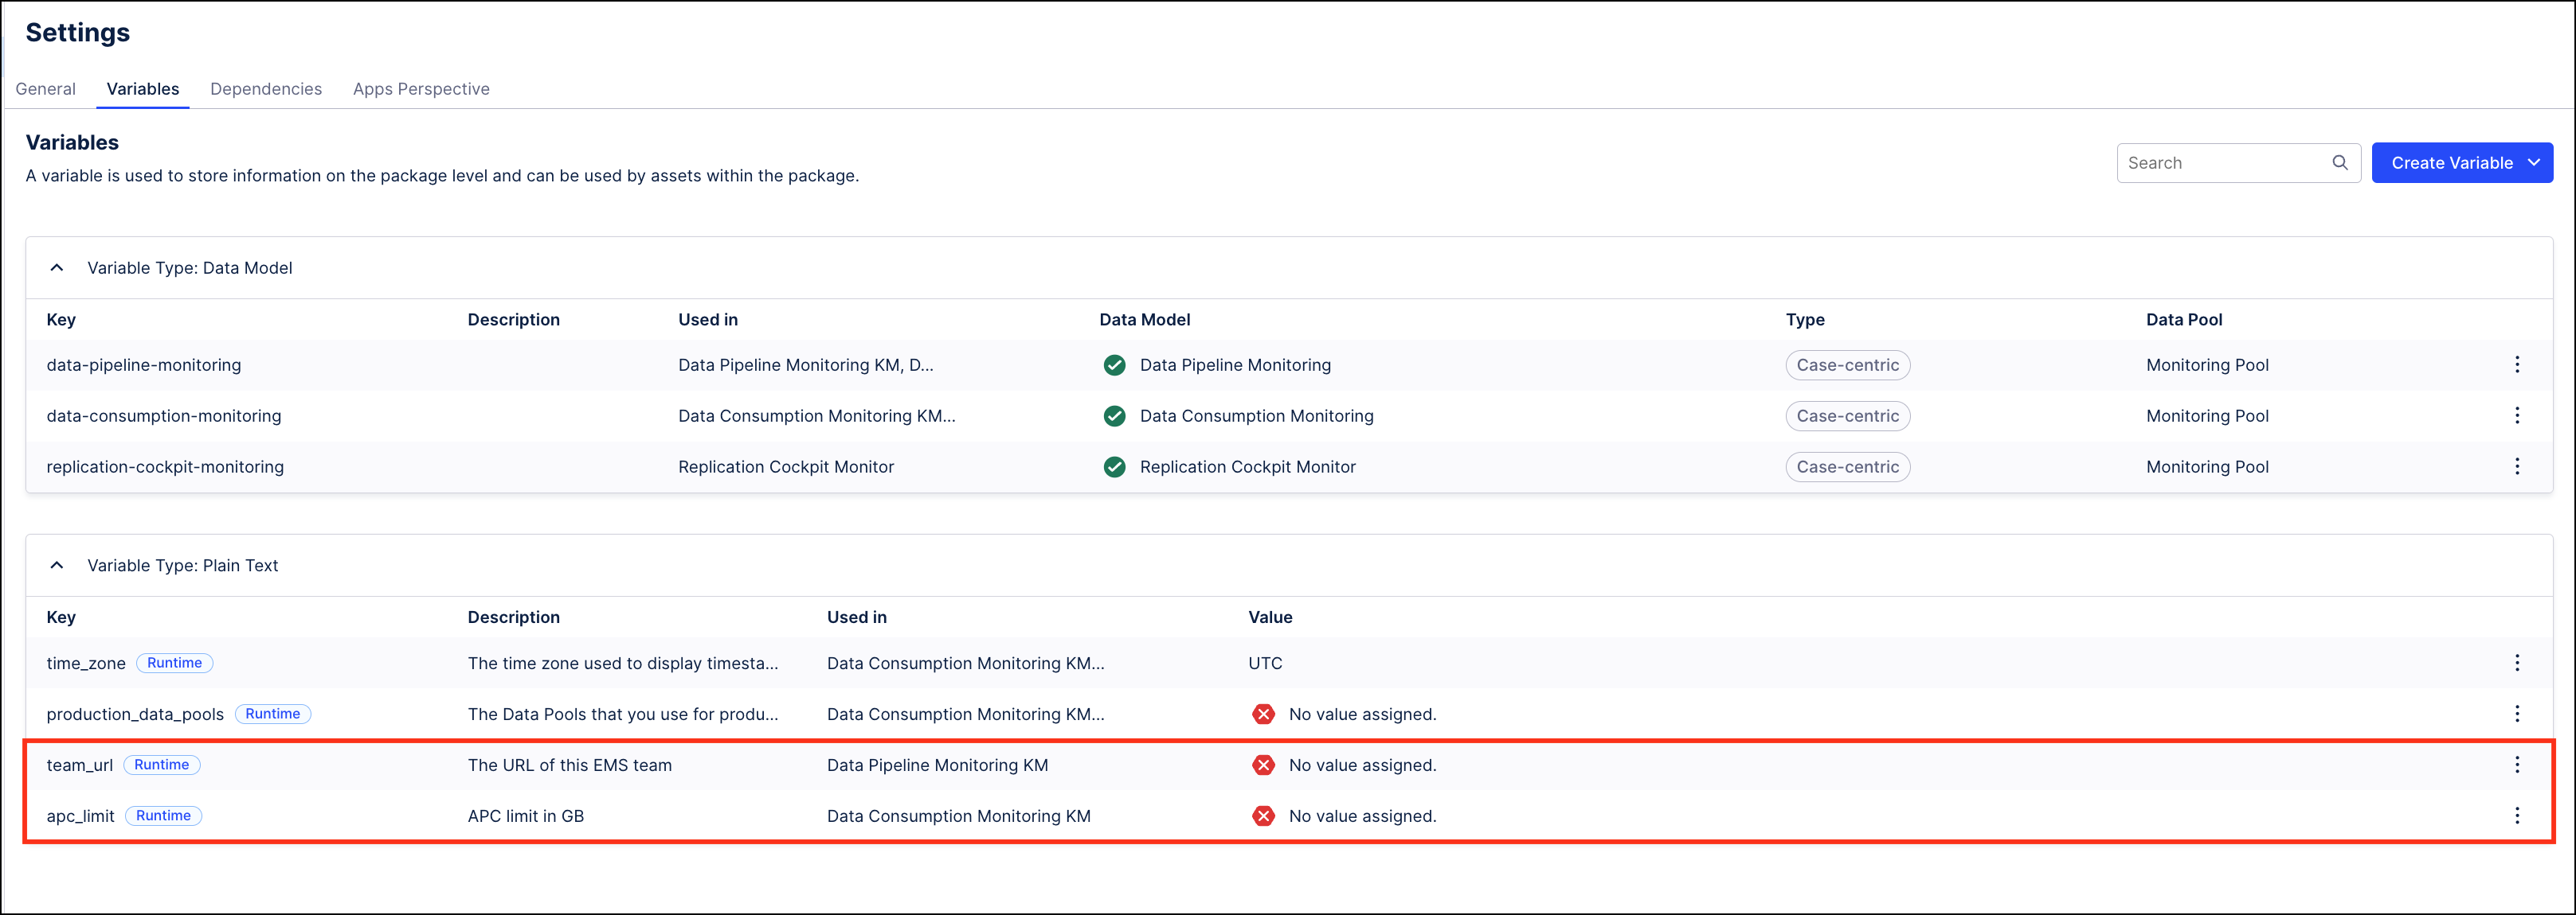Click 'APC limit in GB' description
The image size is (2576, 915).
point(526,816)
